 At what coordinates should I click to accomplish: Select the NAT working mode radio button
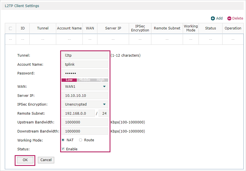(x=63, y=140)
